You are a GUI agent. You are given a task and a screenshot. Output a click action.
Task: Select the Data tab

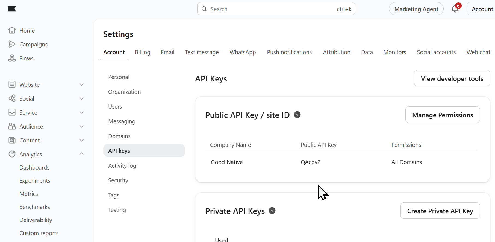[x=367, y=52]
